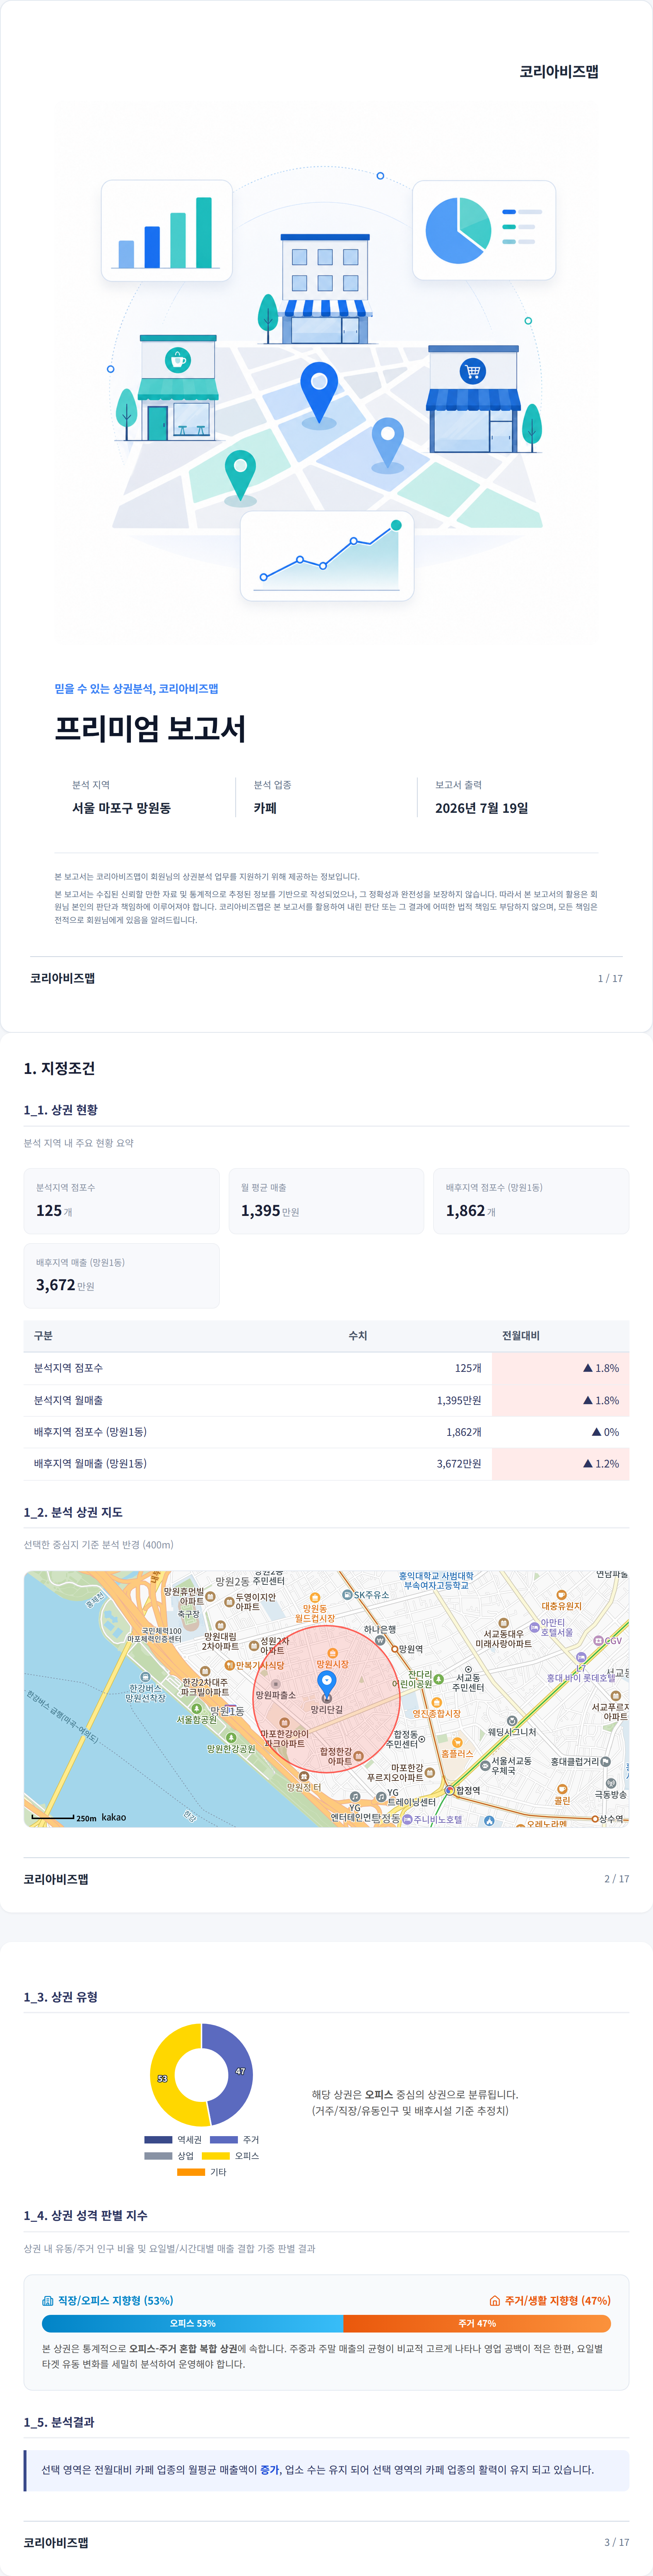Click the line graph card in the cover illustration
Image resolution: width=653 pixels, height=2576 pixels.
tap(327, 556)
